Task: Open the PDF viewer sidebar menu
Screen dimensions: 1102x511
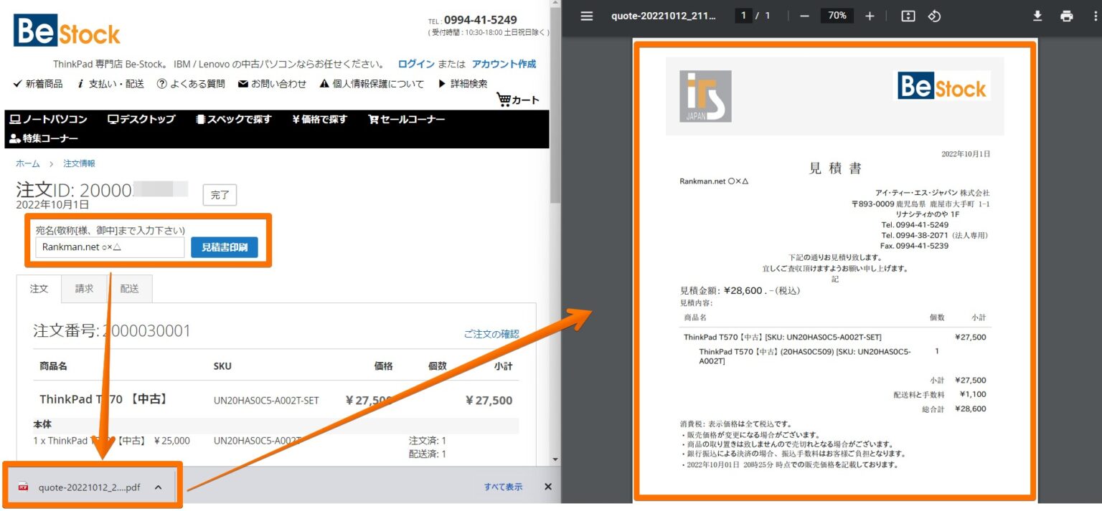Action: [x=586, y=16]
